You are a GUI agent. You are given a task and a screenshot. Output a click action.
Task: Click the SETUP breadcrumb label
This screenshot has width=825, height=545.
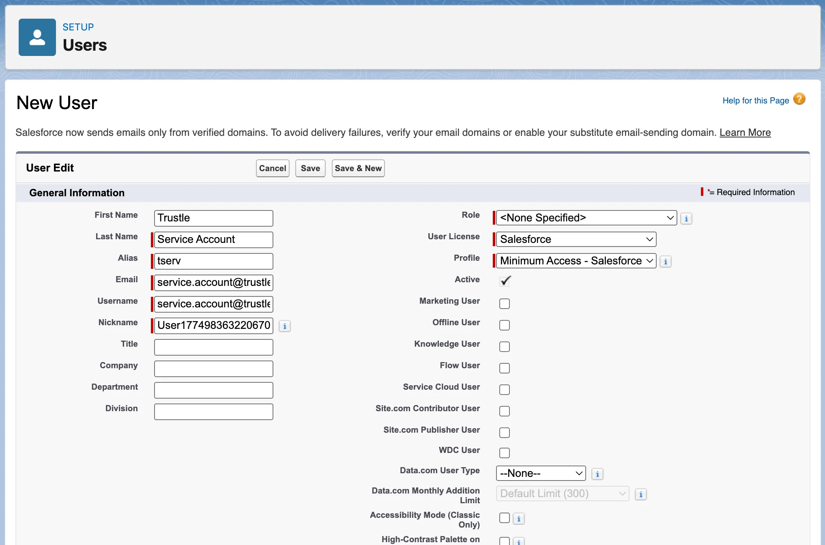(x=78, y=27)
